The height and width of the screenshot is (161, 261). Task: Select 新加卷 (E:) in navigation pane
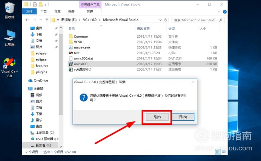[41, 145]
